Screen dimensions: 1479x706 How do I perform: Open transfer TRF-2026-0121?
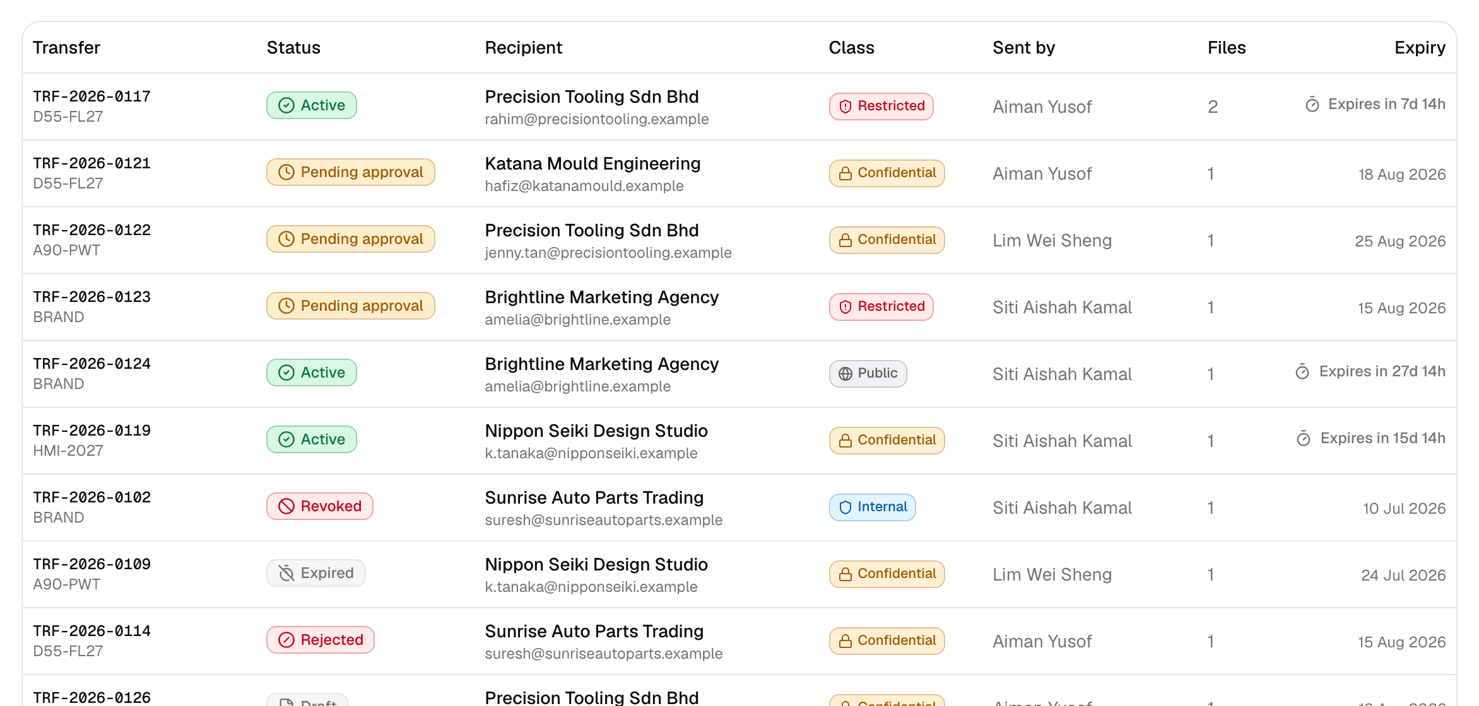91,163
